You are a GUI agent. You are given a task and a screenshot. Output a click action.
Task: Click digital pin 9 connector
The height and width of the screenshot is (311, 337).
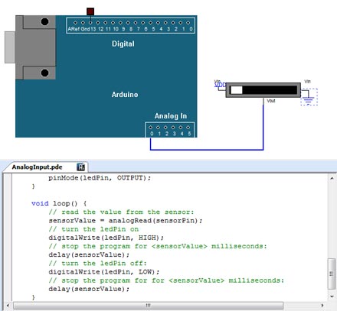[120, 23]
